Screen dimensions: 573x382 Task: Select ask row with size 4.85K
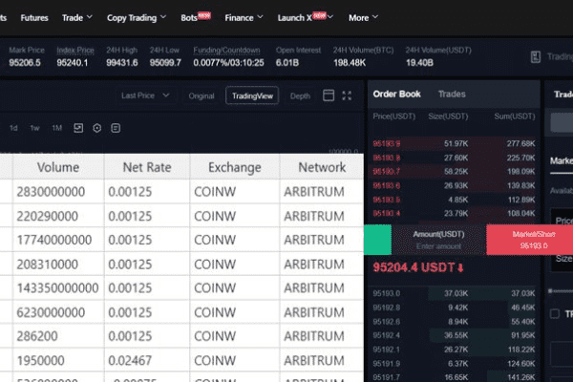454,200
